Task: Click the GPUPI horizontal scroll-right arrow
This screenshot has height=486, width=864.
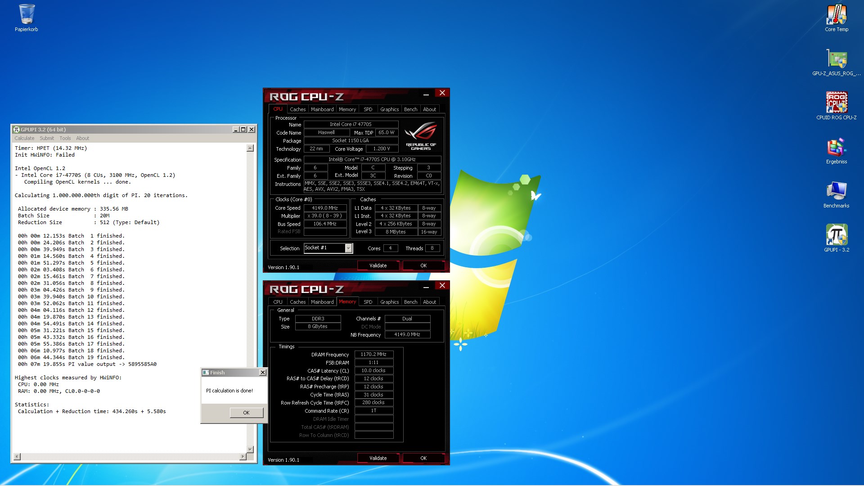Action: pyautogui.click(x=243, y=457)
